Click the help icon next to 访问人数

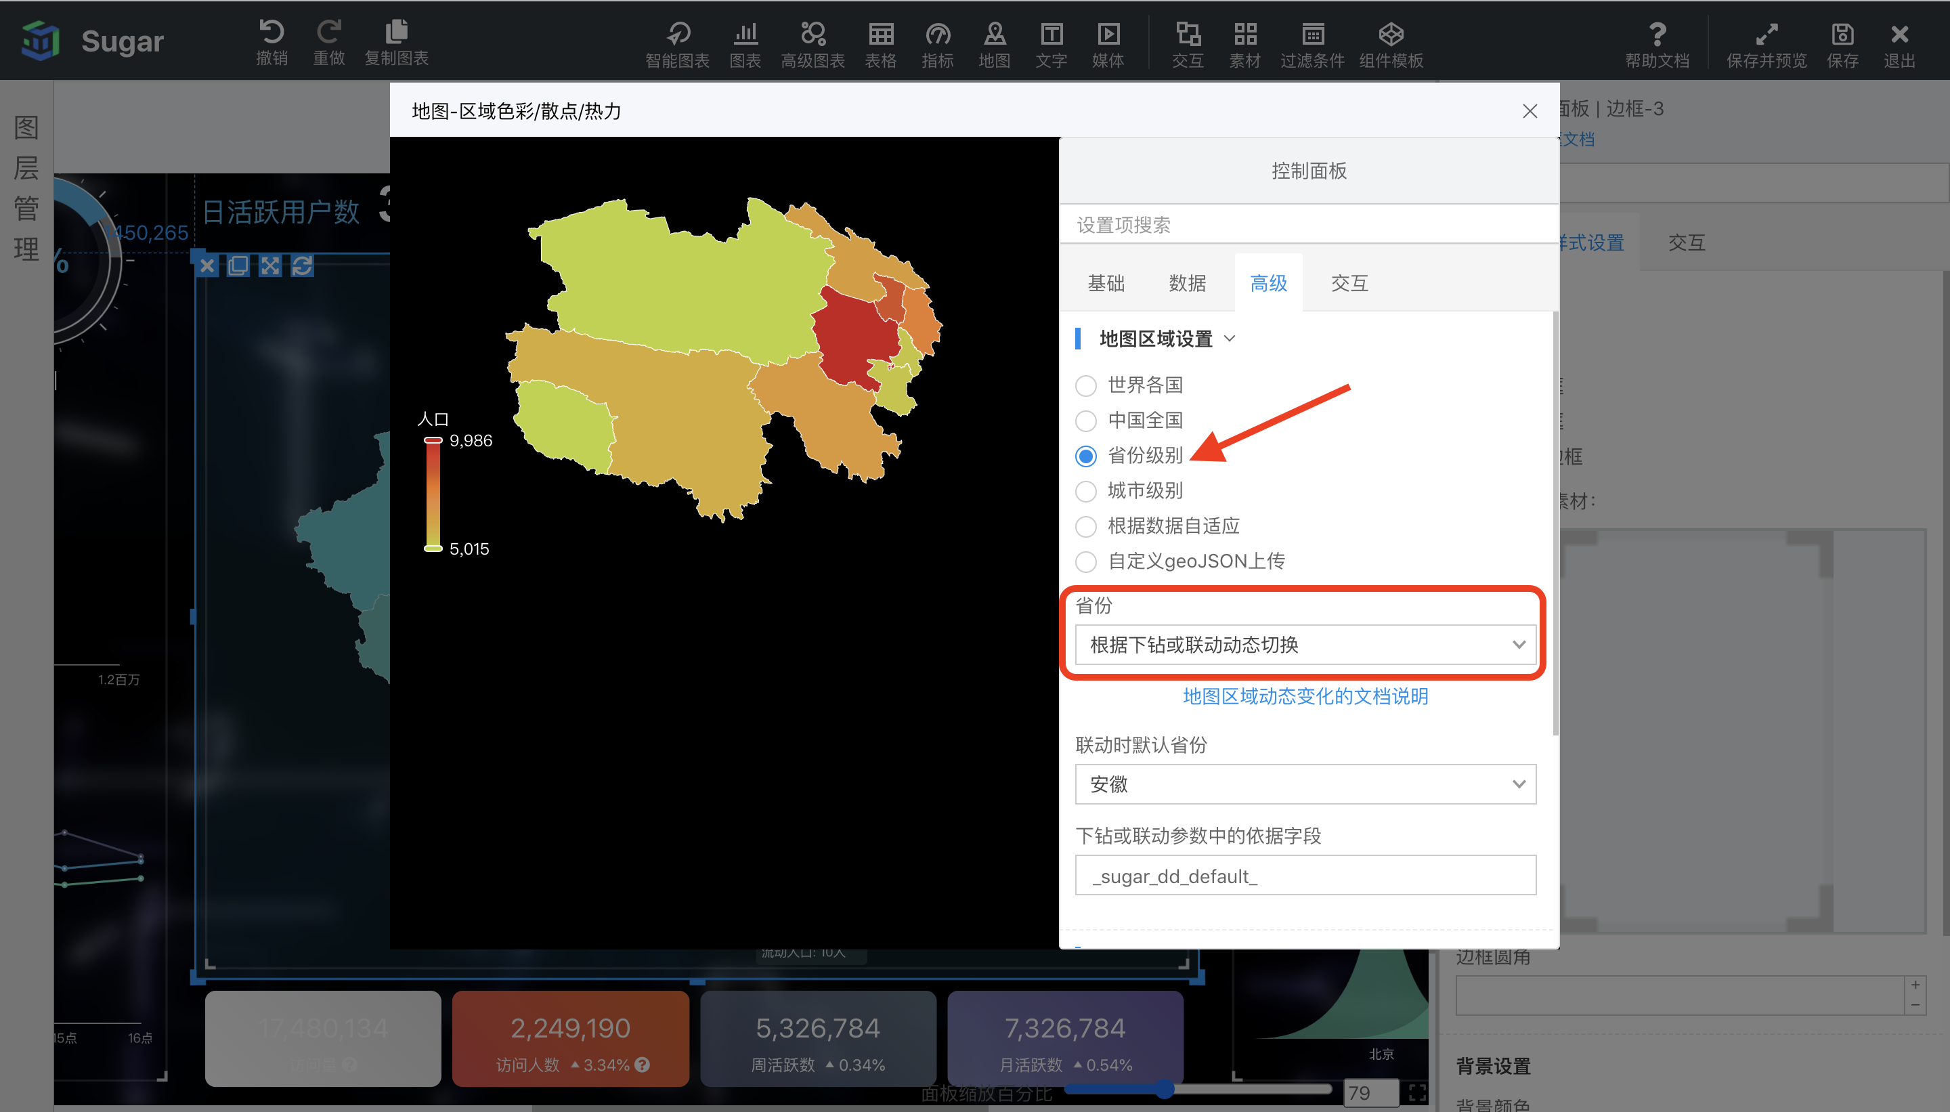tap(642, 1065)
